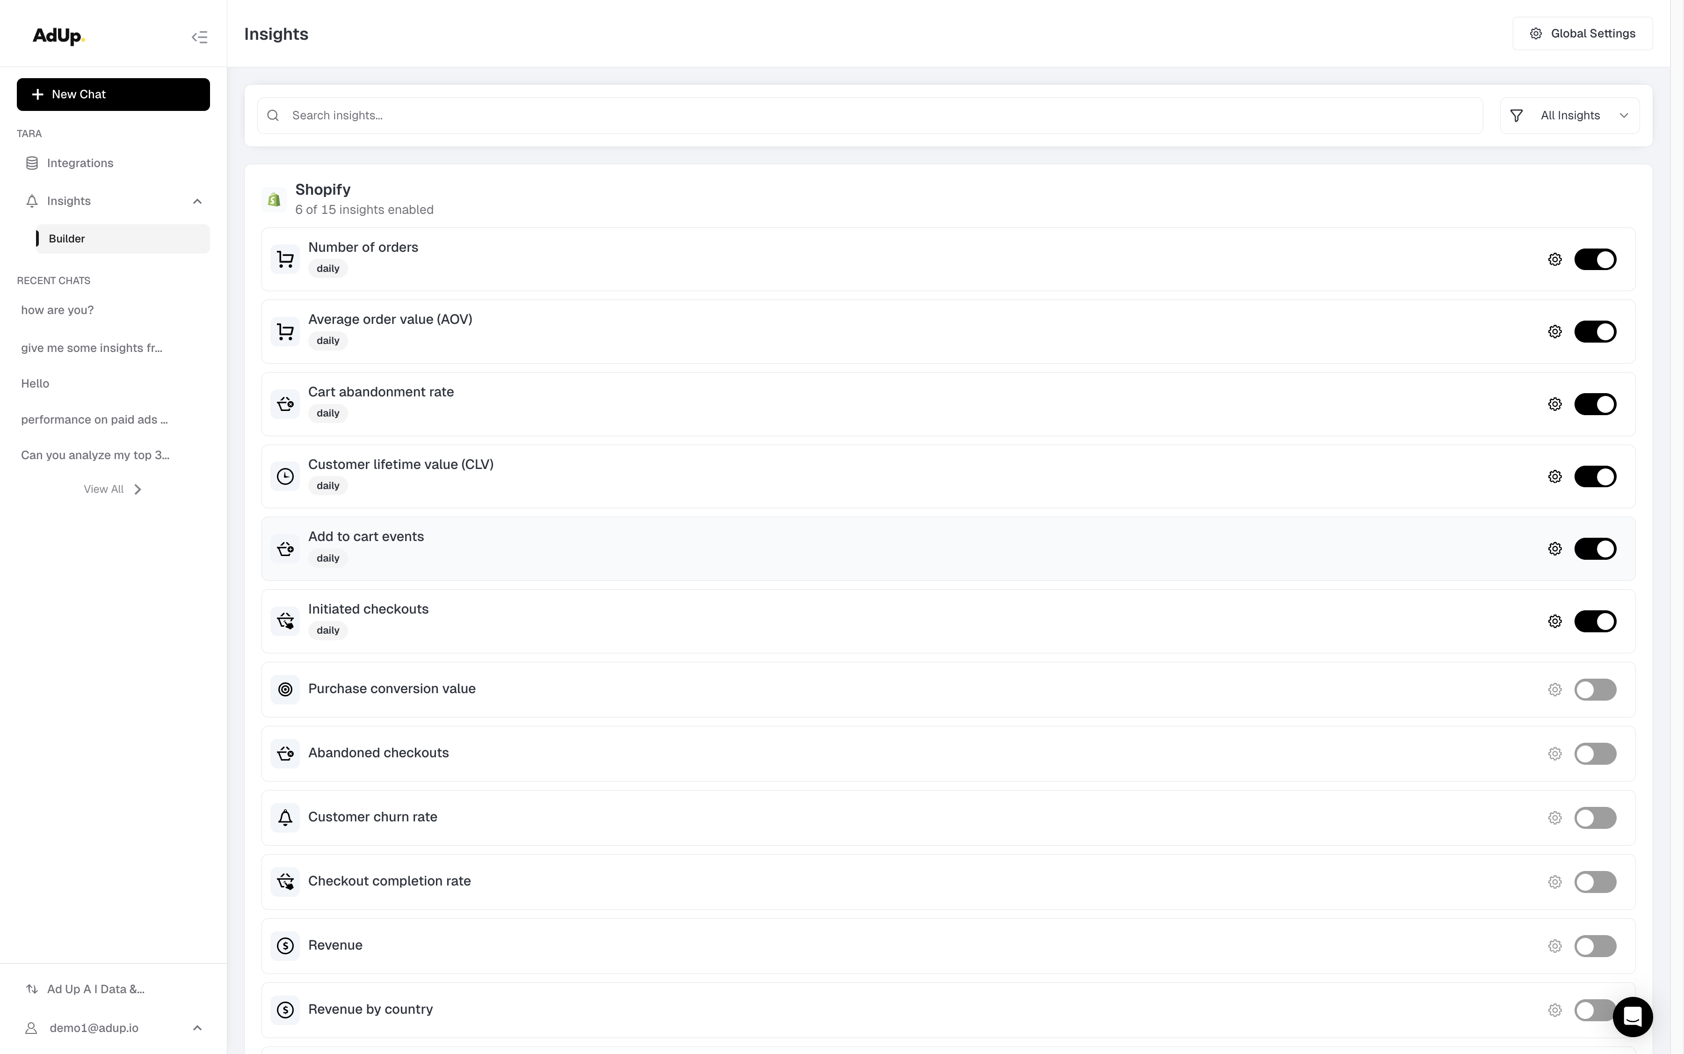The width and height of the screenshot is (1684, 1054).
Task: Select the Builder sidebar item
Action: click(x=67, y=238)
